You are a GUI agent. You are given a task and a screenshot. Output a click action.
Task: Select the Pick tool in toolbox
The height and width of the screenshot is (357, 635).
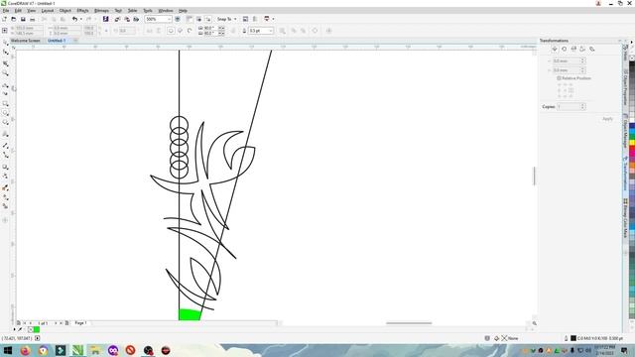coord(5,43)
